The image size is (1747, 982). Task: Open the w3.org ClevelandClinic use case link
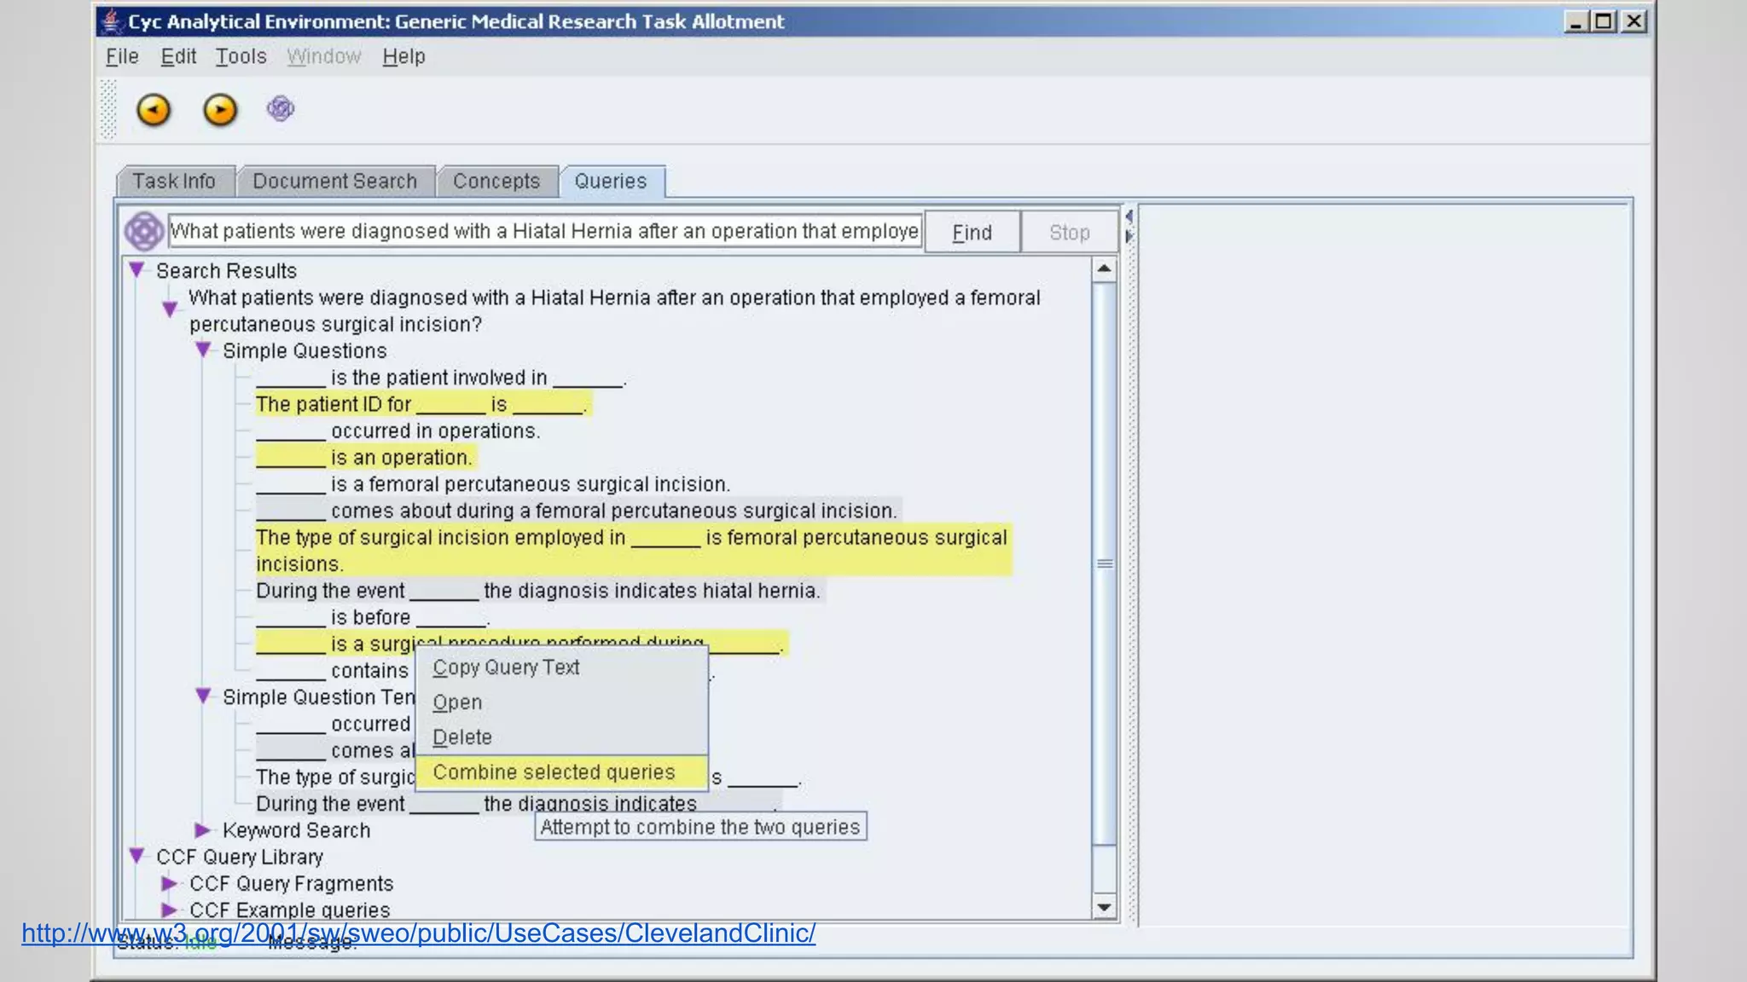(x=418, y=933)
